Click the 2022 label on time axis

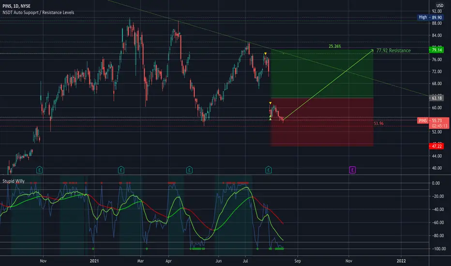401,261
